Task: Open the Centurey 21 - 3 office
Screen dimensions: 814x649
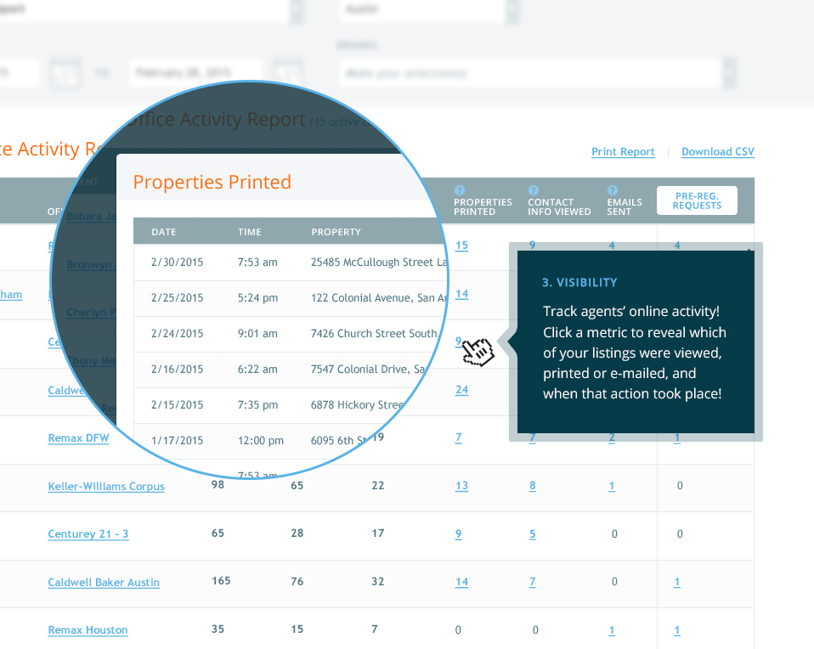Action: click(x=88, y=534)
